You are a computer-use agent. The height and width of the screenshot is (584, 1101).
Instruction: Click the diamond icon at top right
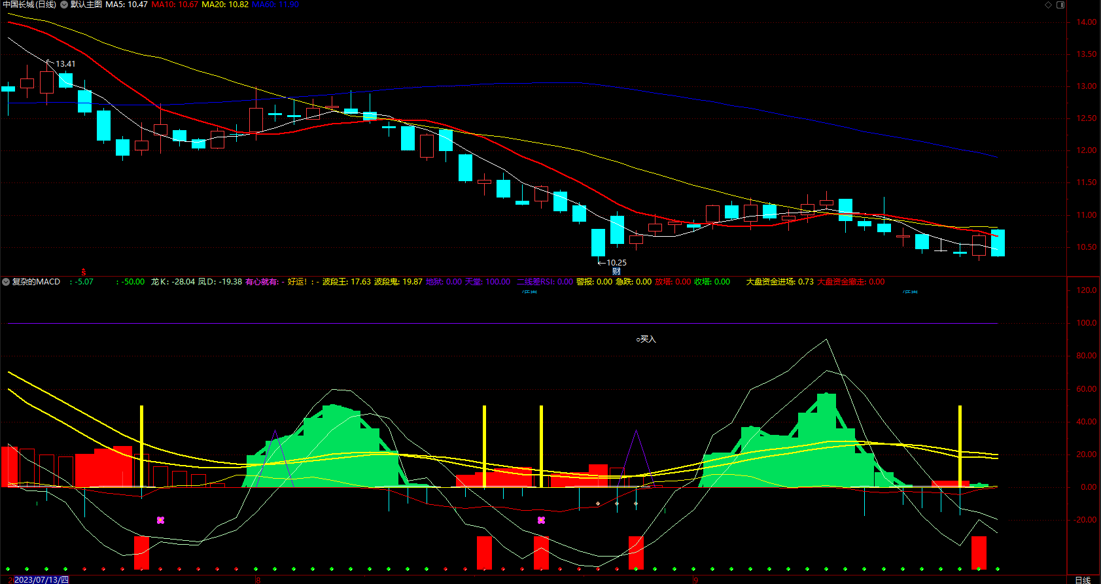click(x=1048, y=5)
